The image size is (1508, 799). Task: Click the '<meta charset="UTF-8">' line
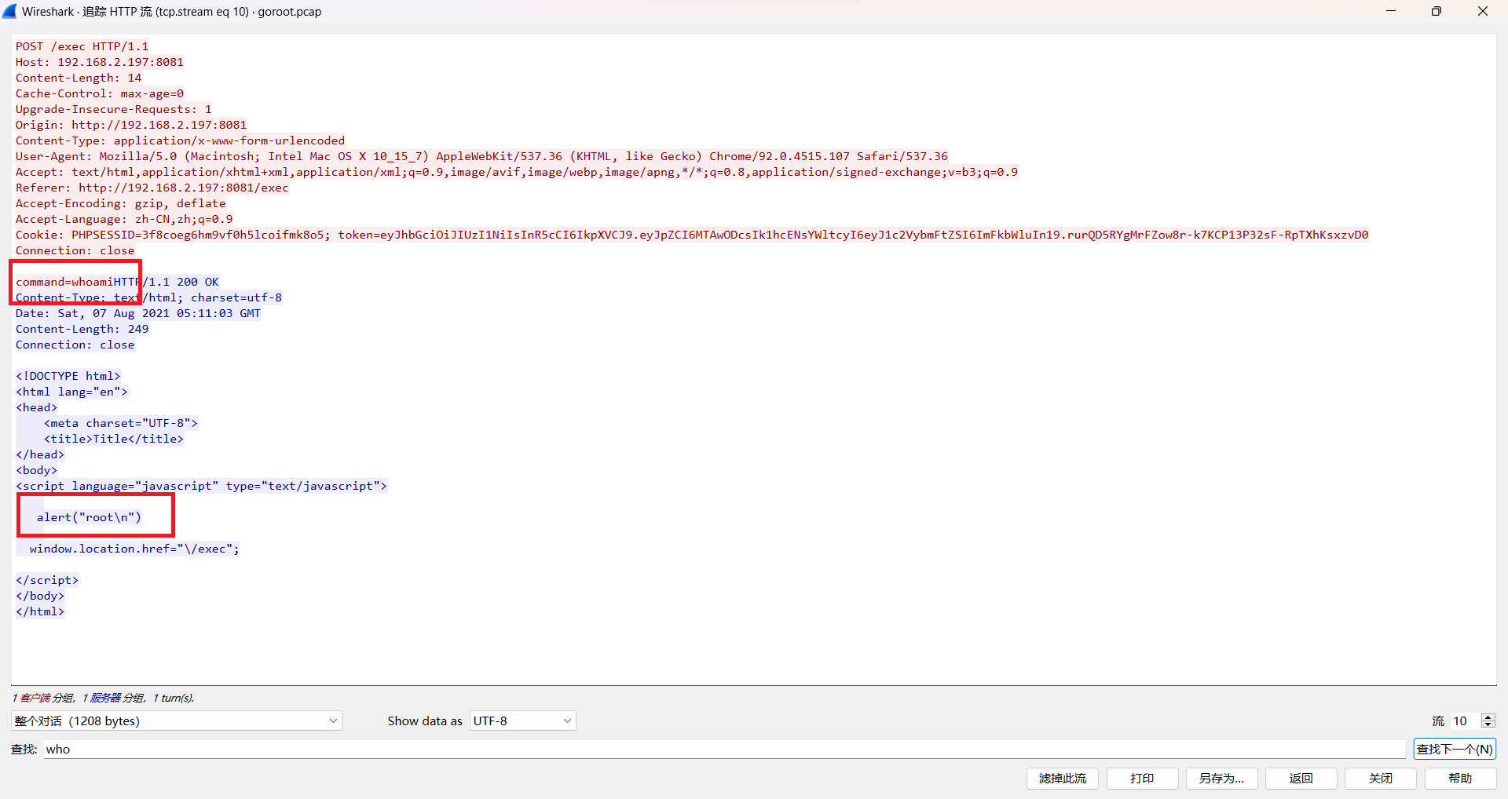pyautogui.click(x=121, y=423)
